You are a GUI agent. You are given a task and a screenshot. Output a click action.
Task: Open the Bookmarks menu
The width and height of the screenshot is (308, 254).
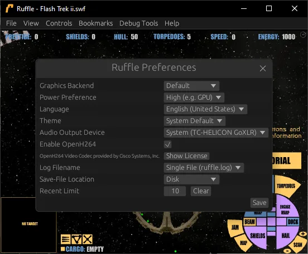coord(95,23)
